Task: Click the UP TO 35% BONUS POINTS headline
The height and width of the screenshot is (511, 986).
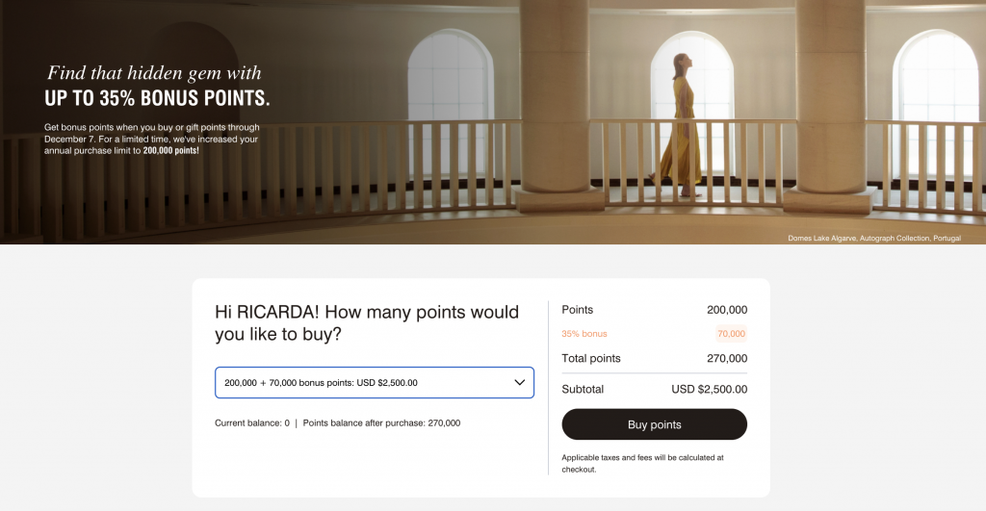Action: click(157, 98)
